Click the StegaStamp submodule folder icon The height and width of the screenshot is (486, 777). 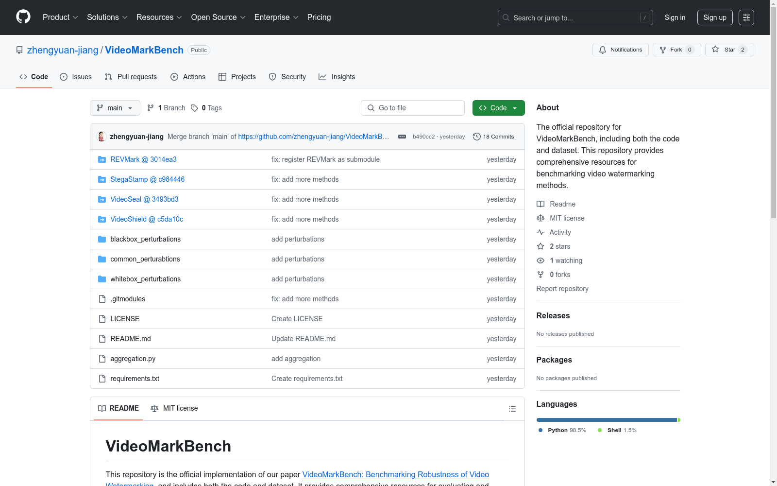[x=102, y=179]
